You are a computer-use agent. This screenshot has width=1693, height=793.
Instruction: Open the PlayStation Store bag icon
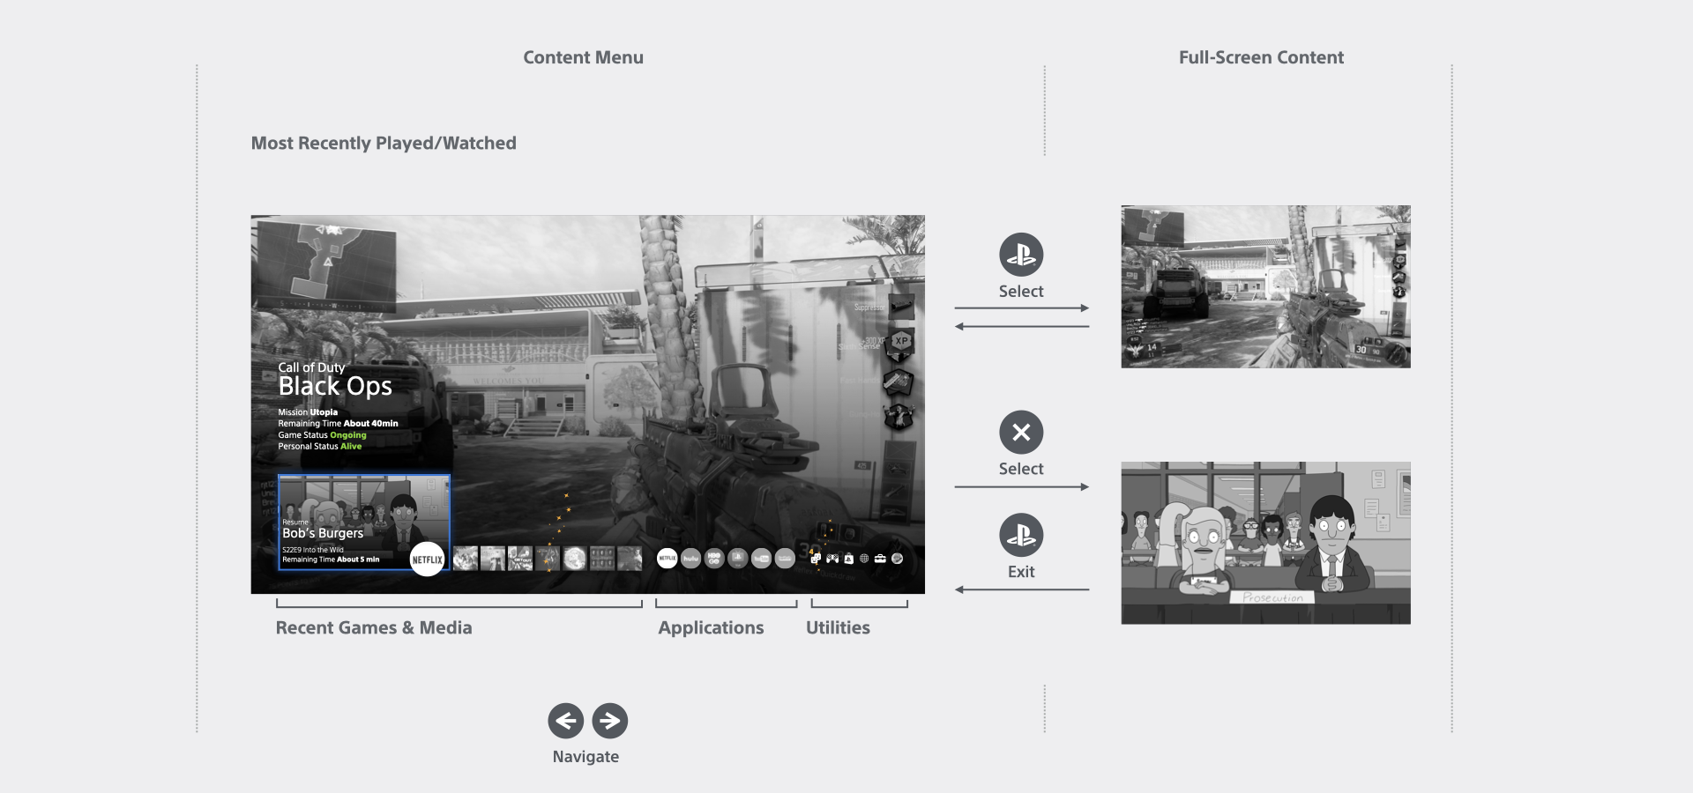(848, 559)
